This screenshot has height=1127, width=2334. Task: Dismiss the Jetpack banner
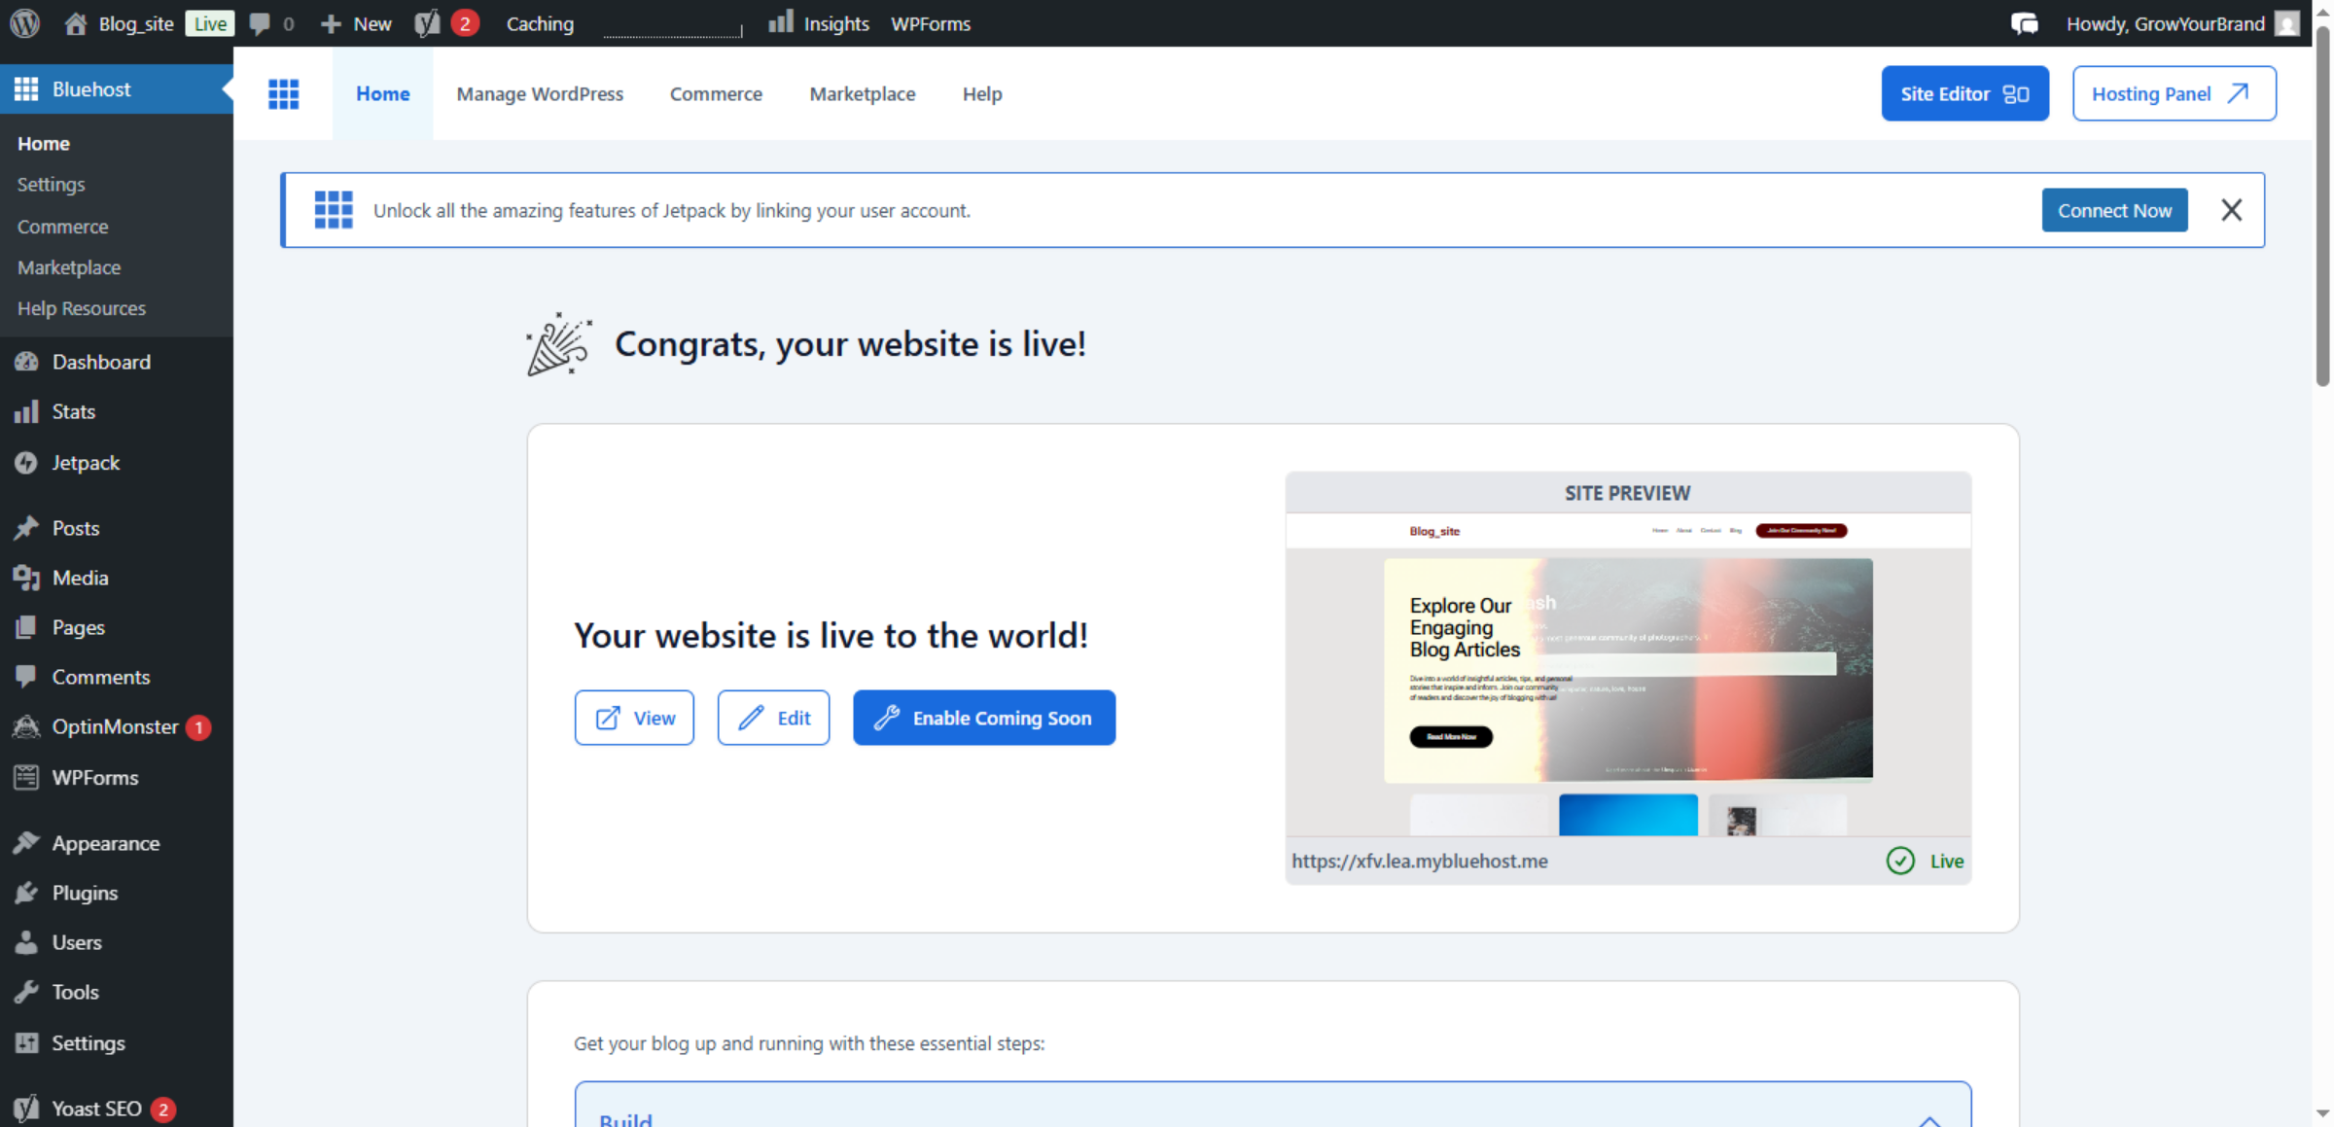2231,210
